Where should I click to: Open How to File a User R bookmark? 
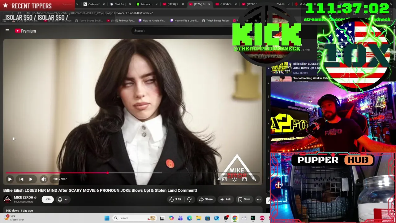tap(184, 21)
